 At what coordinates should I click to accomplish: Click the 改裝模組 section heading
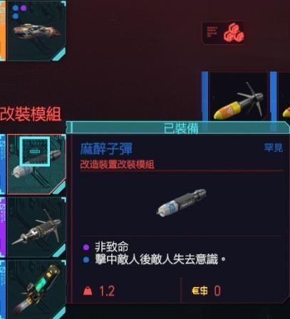(x=31, y=115)
